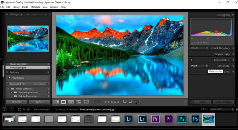
Task: Set the rating using the stars control
Action: 111,102
